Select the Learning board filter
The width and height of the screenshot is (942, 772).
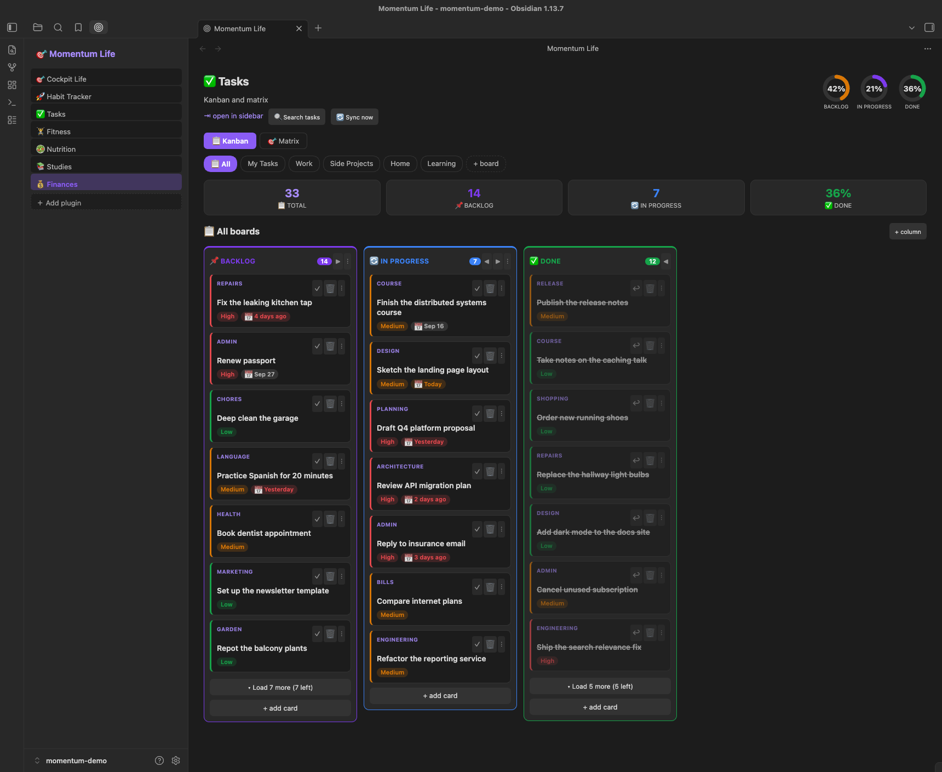pos(441,164)
